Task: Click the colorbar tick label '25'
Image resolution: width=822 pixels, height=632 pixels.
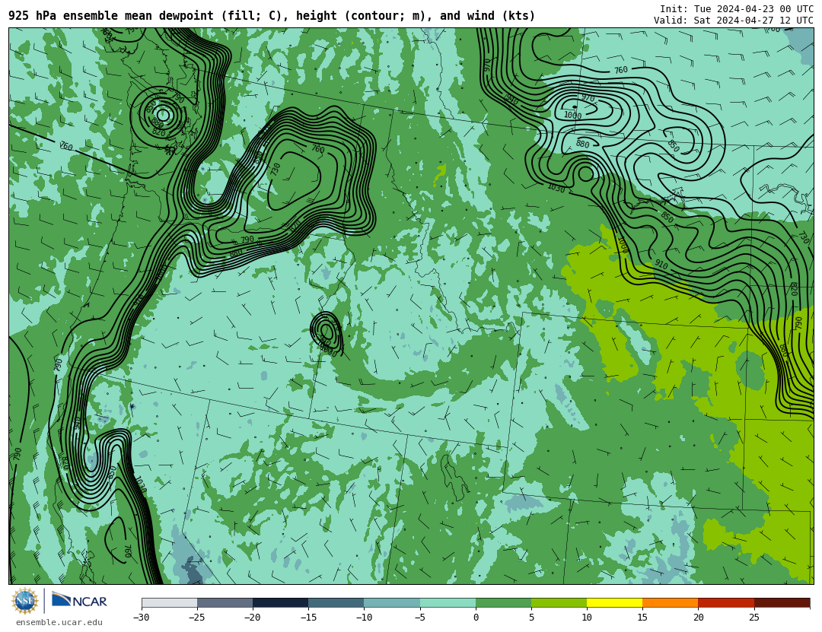Action: pos(753,618)
